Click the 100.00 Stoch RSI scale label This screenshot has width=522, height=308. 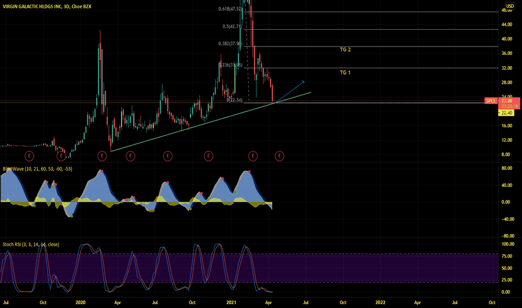(507, 244)
